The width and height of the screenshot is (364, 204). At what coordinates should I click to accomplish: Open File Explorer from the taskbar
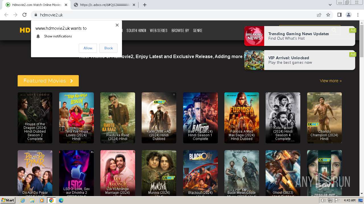pyautogui.click(x=32, y=200)
